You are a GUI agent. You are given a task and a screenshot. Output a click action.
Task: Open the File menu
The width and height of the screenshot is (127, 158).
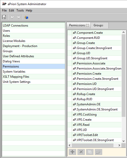[4, 10]
